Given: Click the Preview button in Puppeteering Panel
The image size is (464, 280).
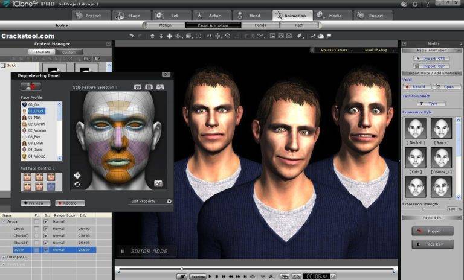Looking at the screenshot, I should [36, 203].
